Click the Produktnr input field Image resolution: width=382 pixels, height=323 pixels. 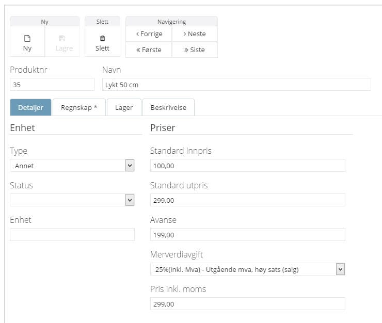click(x=52, y=85)
